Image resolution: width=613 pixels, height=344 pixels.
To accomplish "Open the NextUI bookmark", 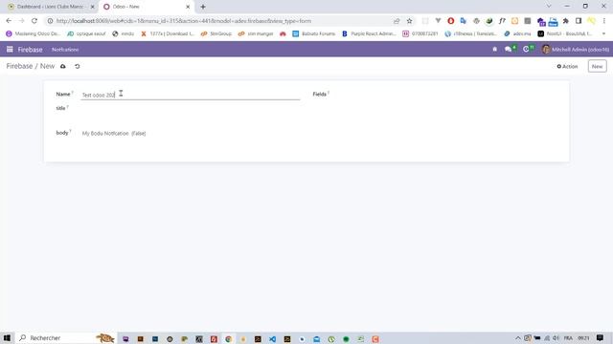I will coord(565,34).
